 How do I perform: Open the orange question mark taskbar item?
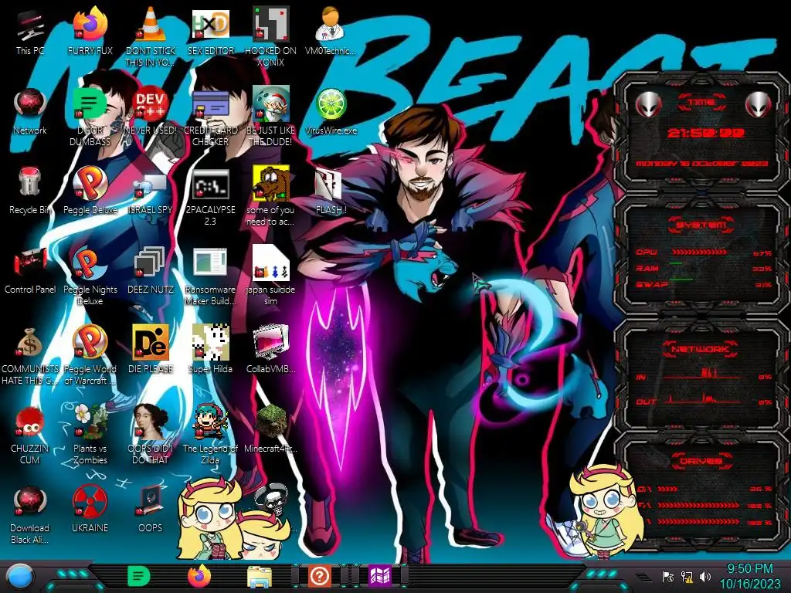click(x=319, y=576)
